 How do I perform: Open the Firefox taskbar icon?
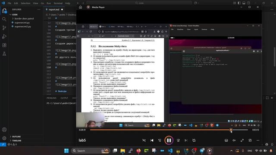(x=138, y=151)
